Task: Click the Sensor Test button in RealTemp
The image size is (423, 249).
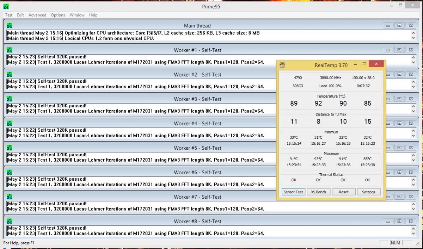Action: [x=293, y=192]
